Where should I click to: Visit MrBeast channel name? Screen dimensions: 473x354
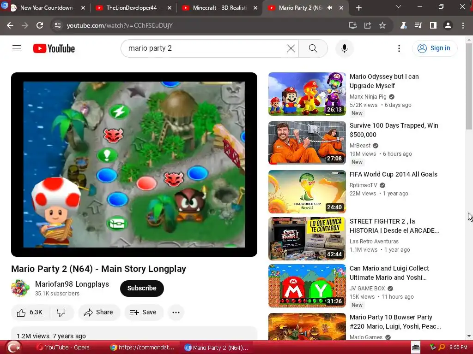[x=360, y=145]
